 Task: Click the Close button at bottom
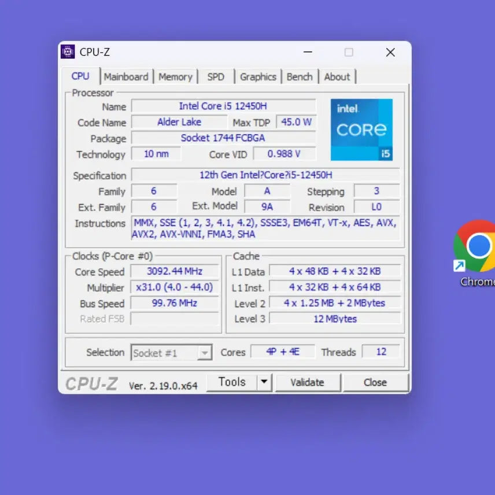click(375, 382)
